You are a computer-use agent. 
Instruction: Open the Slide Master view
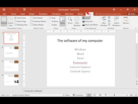point(37,18)
